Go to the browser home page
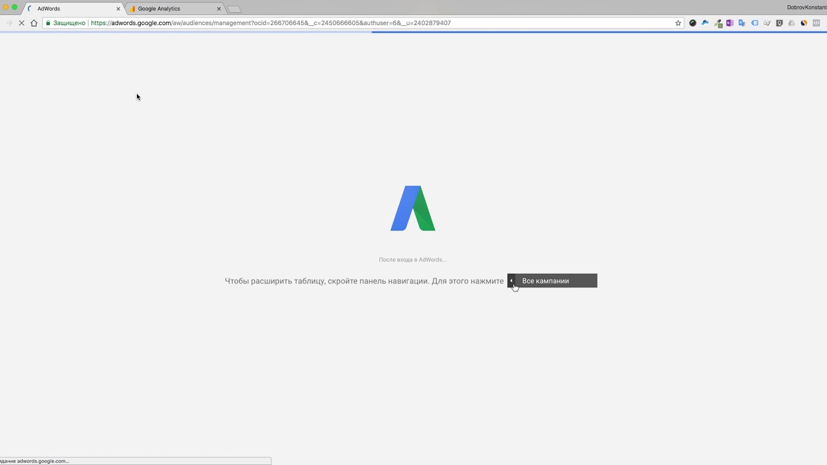 click(34, 23)
